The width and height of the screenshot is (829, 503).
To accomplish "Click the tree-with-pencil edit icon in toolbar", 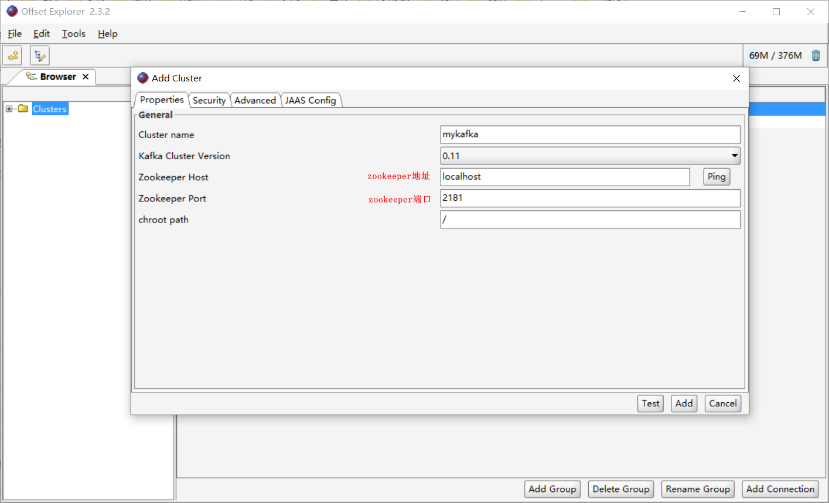I will pos(40,56).
